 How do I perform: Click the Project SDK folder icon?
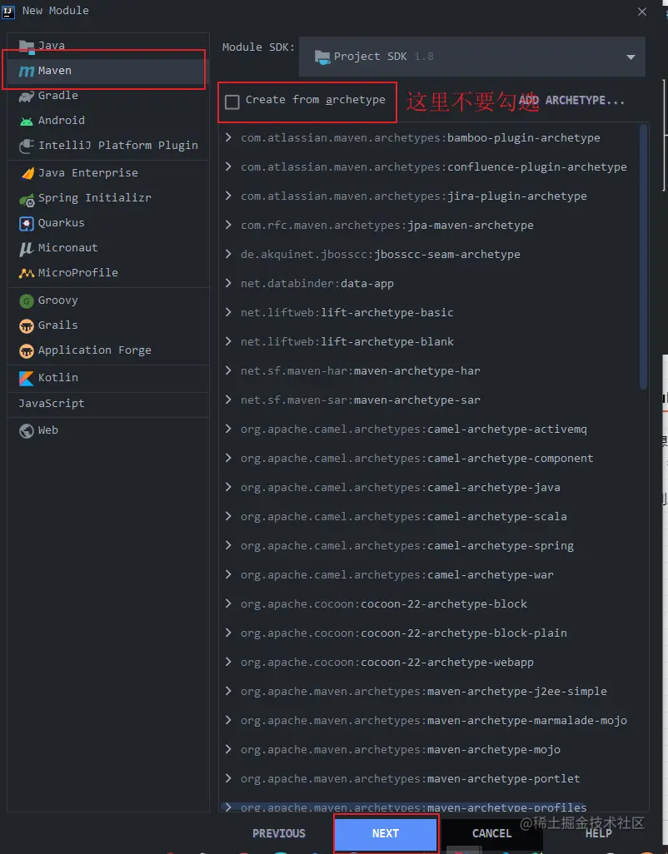(x=322, y=57)
